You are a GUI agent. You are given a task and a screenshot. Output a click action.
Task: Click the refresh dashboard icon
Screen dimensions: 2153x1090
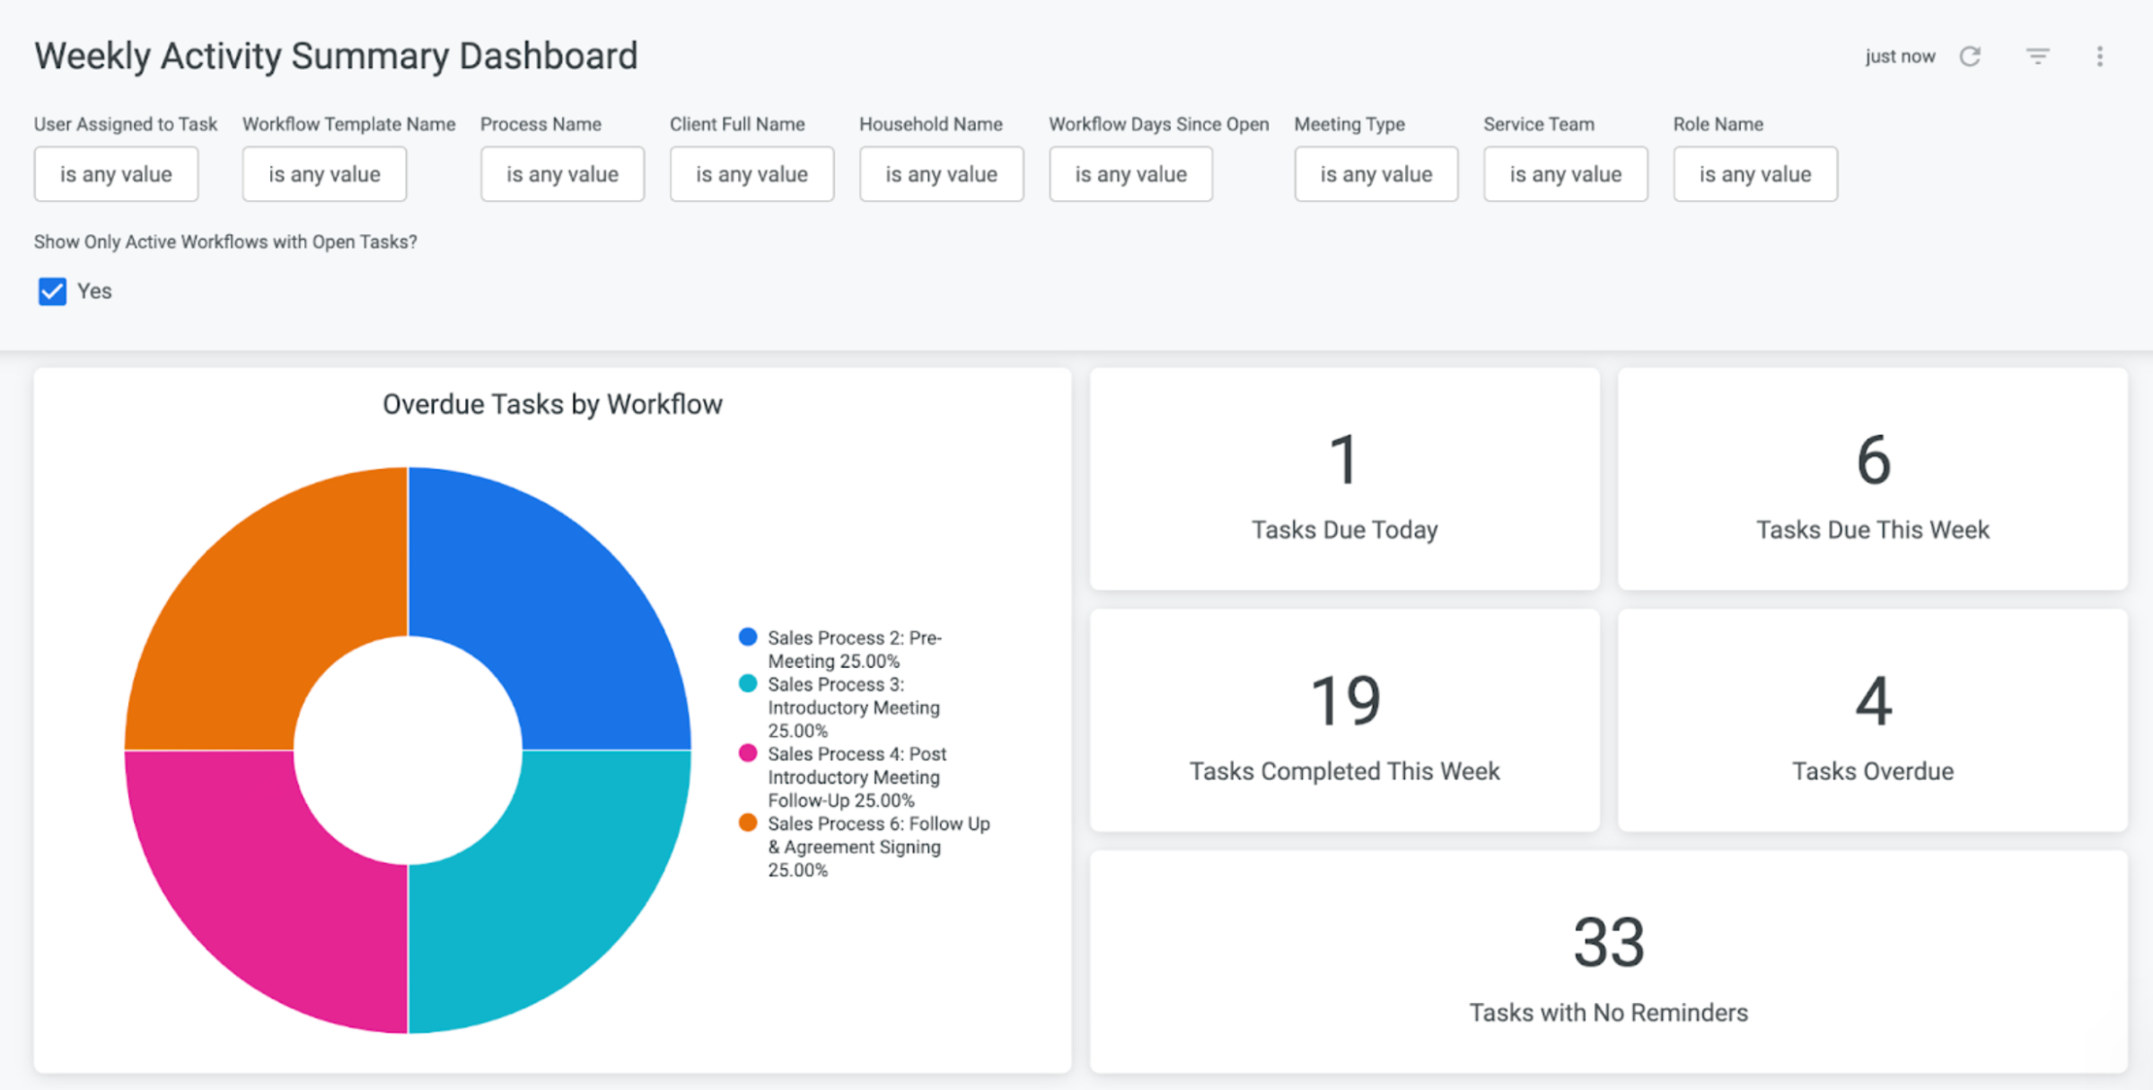click(x=1970, y=57)
